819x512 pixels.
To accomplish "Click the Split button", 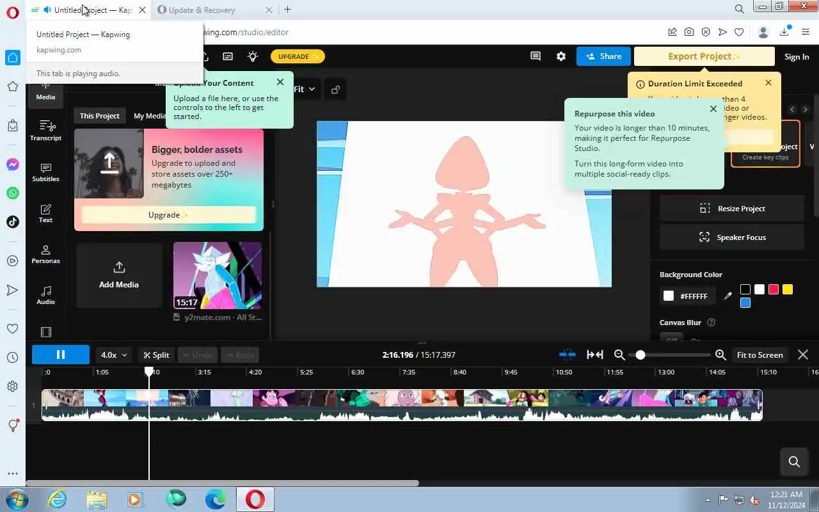I will coord(156,355).
